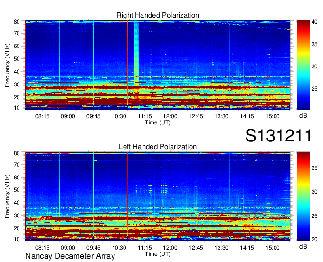Viewport: 323px width, 262px height.
Task: Click the "Right Handed Polarization" plot title
Action: (x=158, y=15)
